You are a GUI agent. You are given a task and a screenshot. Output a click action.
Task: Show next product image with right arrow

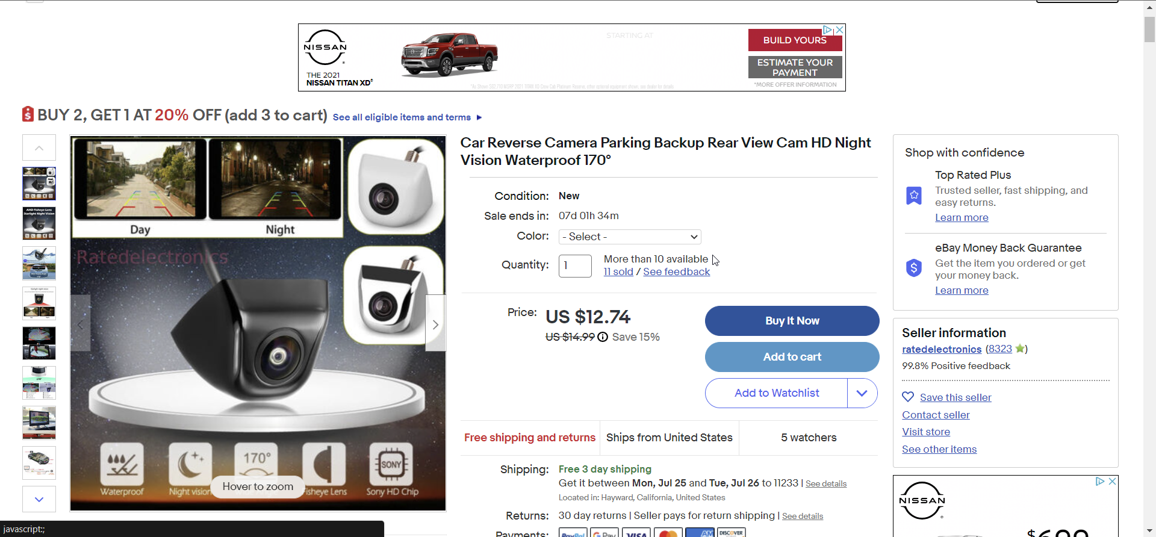435,324
